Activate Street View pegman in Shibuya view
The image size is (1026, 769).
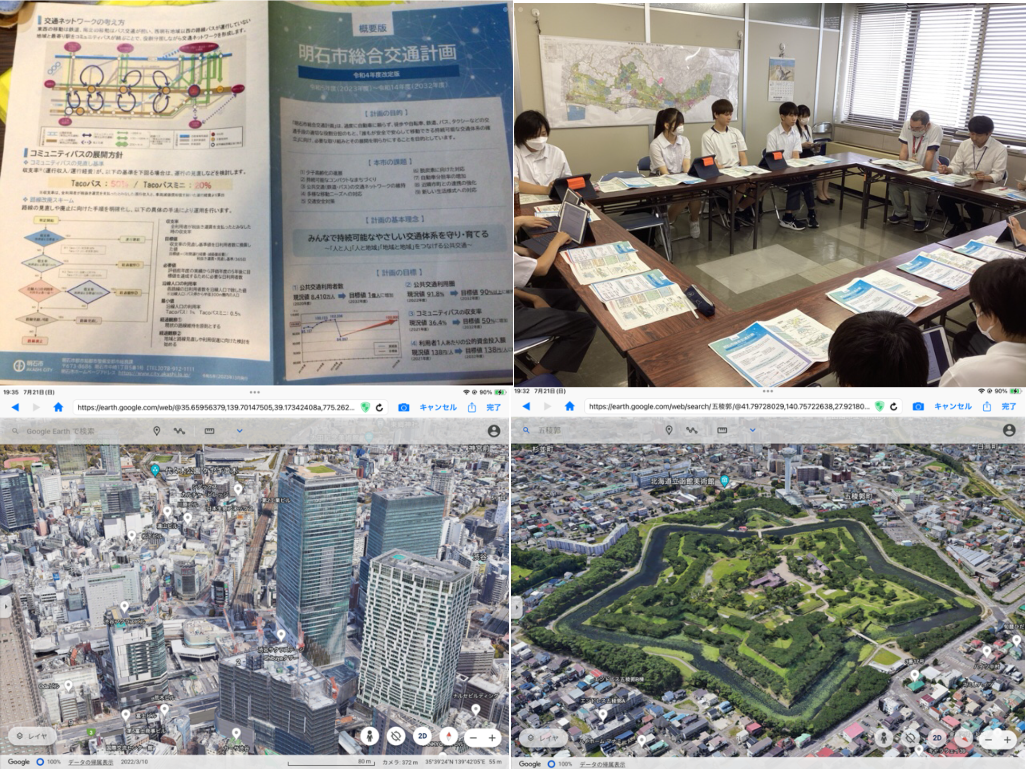pos(369,736)
